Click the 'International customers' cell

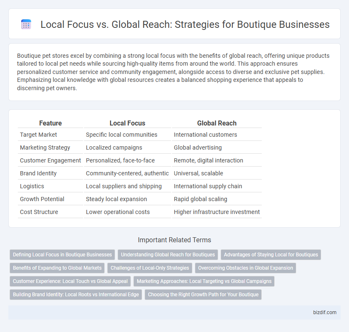[217, 135]
